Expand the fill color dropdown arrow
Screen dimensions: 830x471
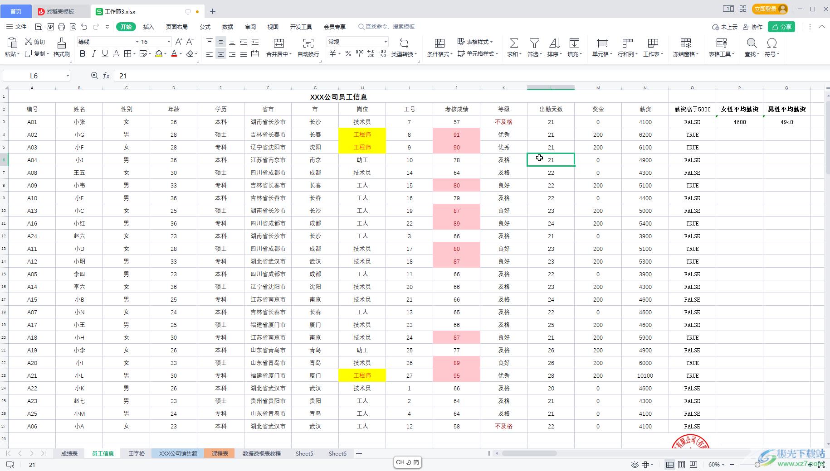pos(166,53)
